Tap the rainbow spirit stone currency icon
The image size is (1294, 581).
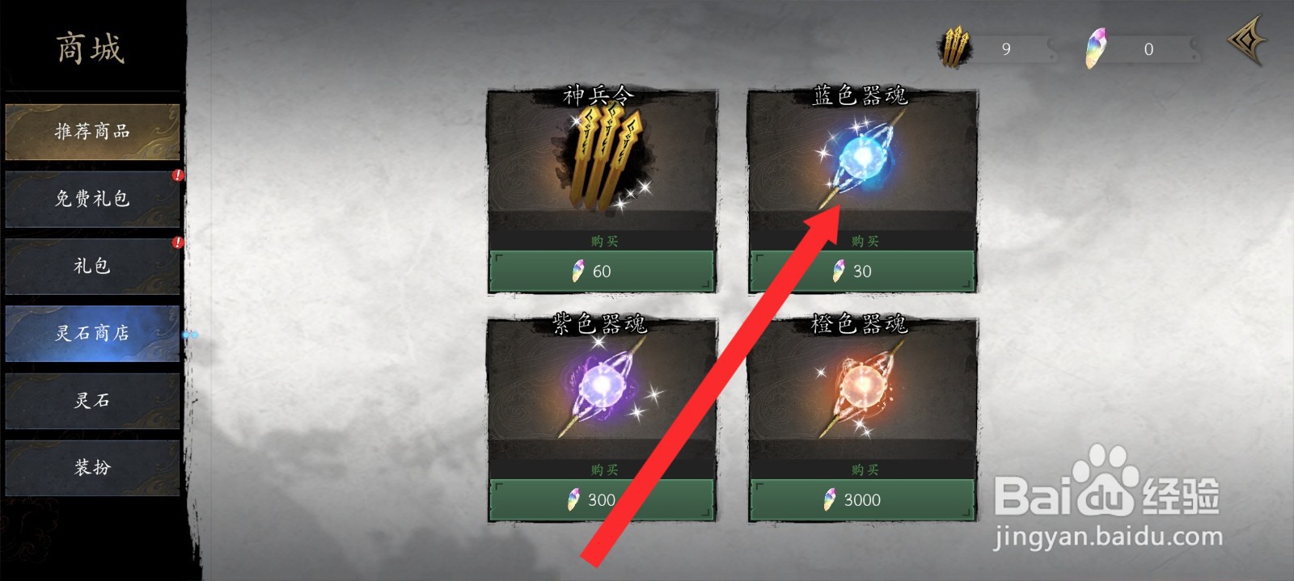(x=1096, y=48)
